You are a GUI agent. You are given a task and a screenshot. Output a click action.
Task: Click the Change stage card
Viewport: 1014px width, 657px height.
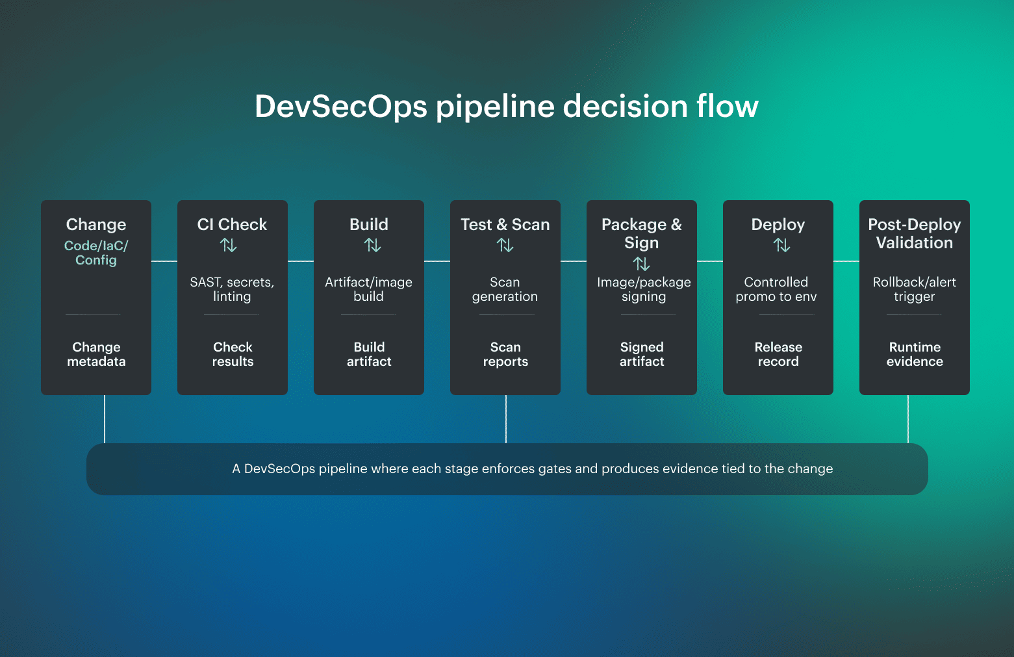[x=95, y=297]
